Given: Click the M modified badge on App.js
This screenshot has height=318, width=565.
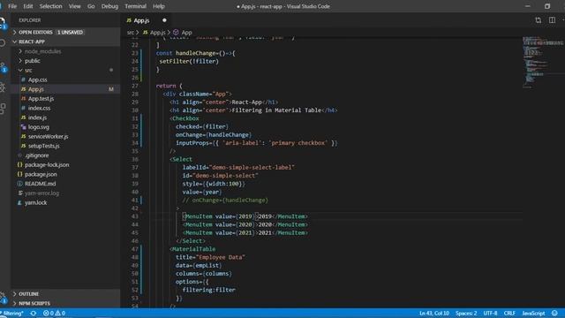Looking at the screenshot, I should coord(111,89).
